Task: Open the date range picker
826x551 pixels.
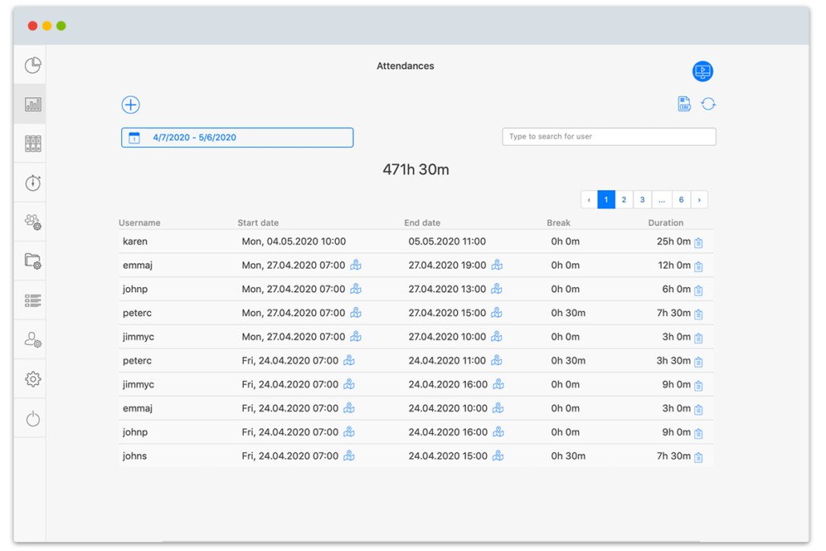Action: coord(237,137)
